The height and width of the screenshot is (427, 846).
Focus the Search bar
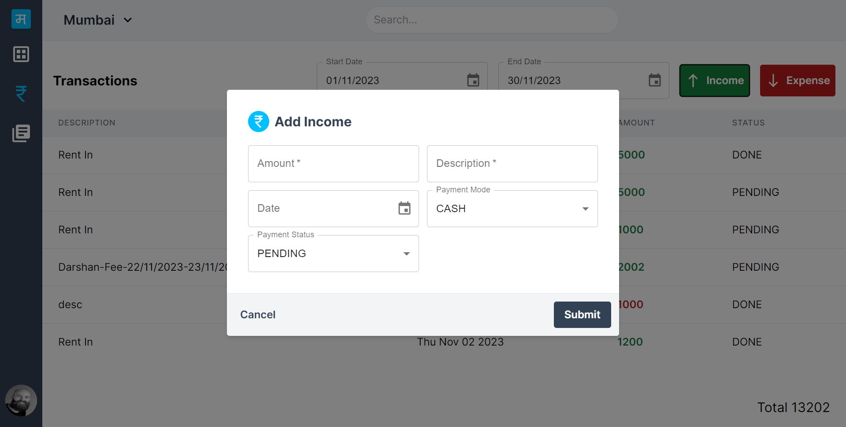click(x=492, y=20)
